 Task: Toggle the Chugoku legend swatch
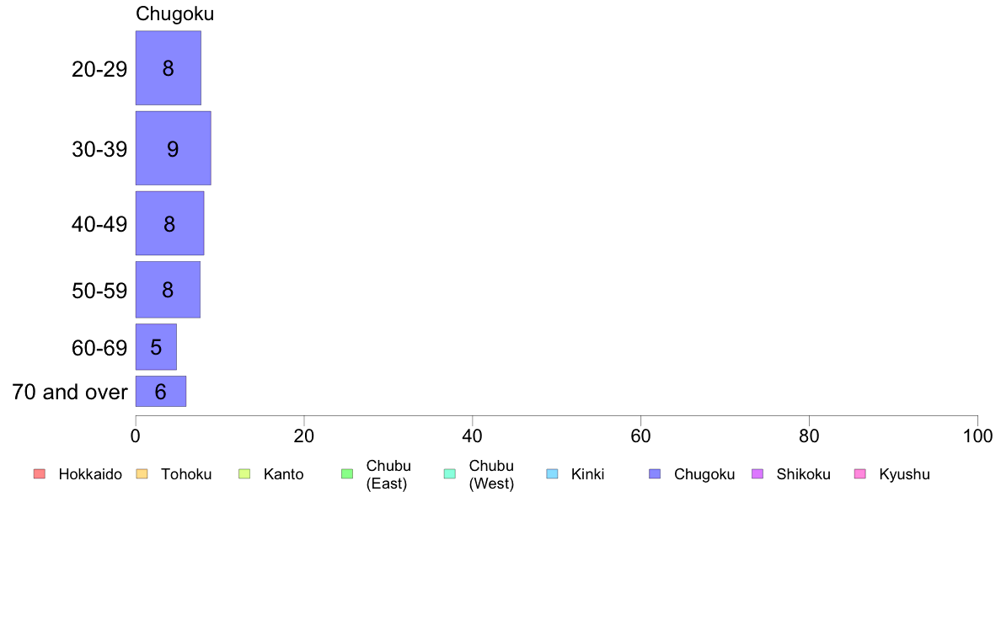655,473
